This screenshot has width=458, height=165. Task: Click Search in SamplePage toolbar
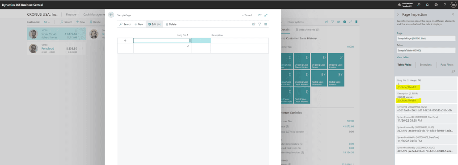pyautogui.click(x=125, y=24)
